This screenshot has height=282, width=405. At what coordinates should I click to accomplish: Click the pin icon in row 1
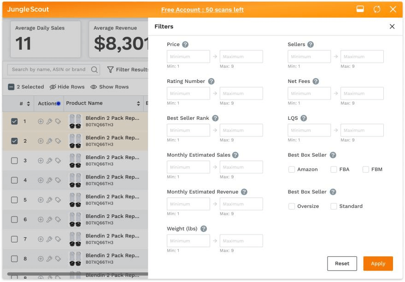pos(49,121)
